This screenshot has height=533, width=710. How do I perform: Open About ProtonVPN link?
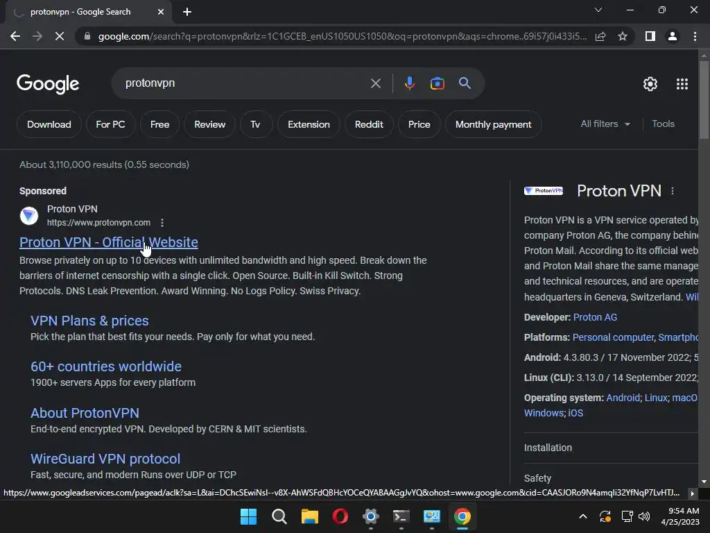click(x=85, y=413)
